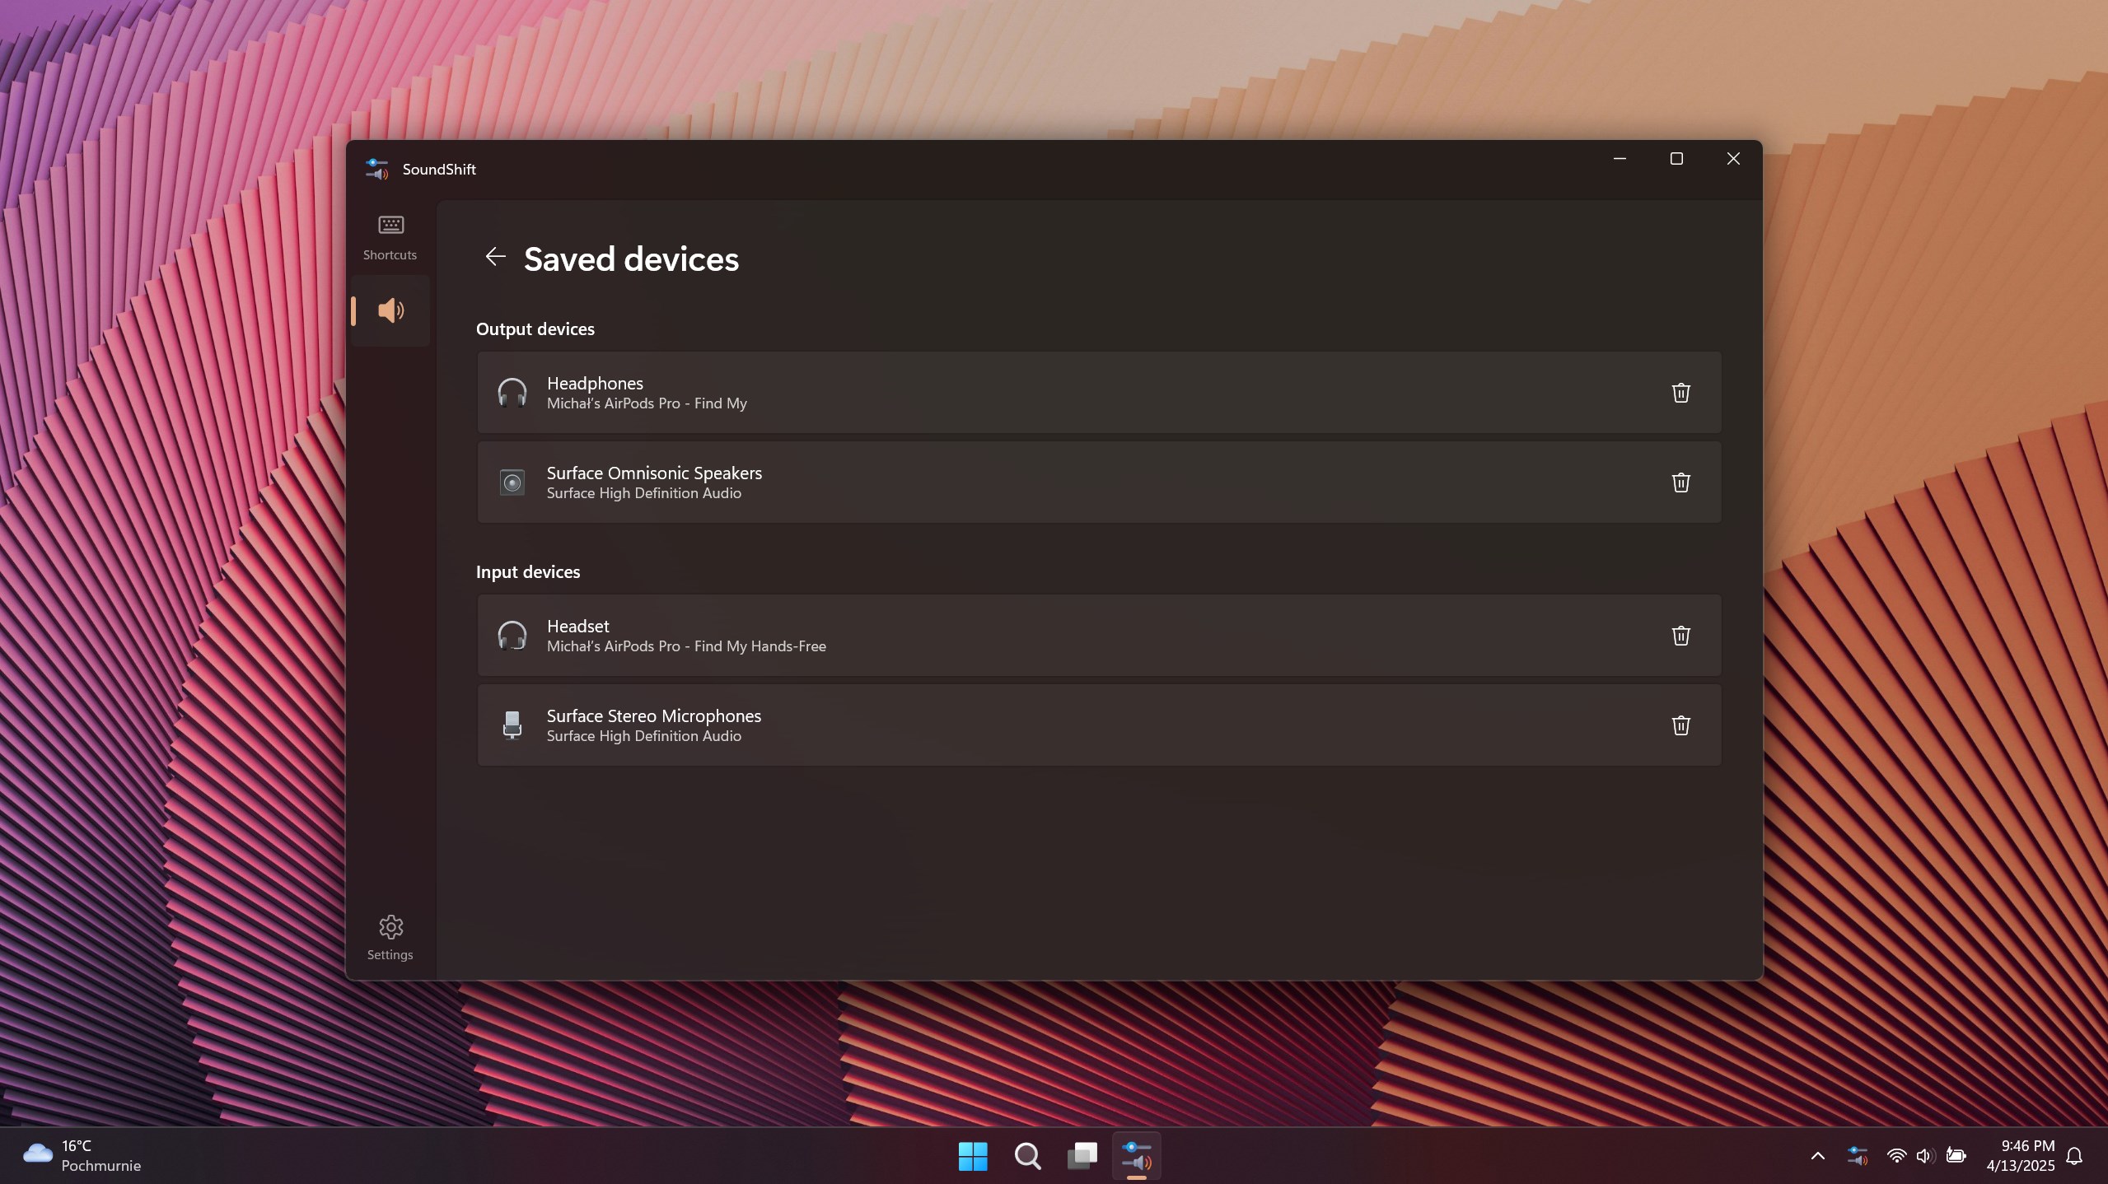Delete the Headphones output device
The height and width of the screenshot is (1184, 2108).
[1680, 393]
